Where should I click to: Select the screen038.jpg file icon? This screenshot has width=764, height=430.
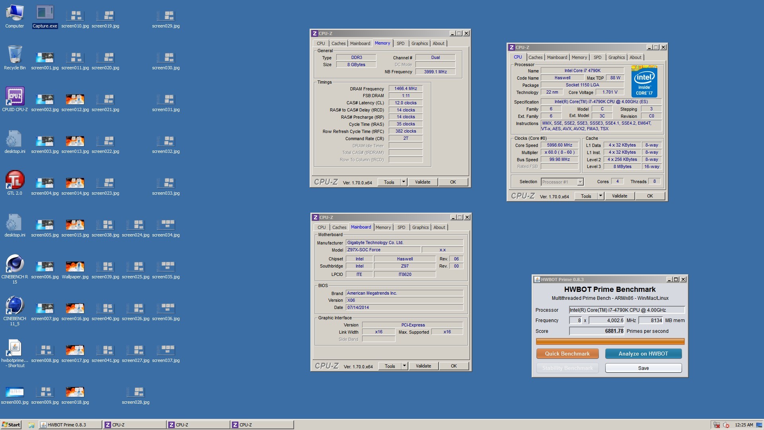[105, 228]
